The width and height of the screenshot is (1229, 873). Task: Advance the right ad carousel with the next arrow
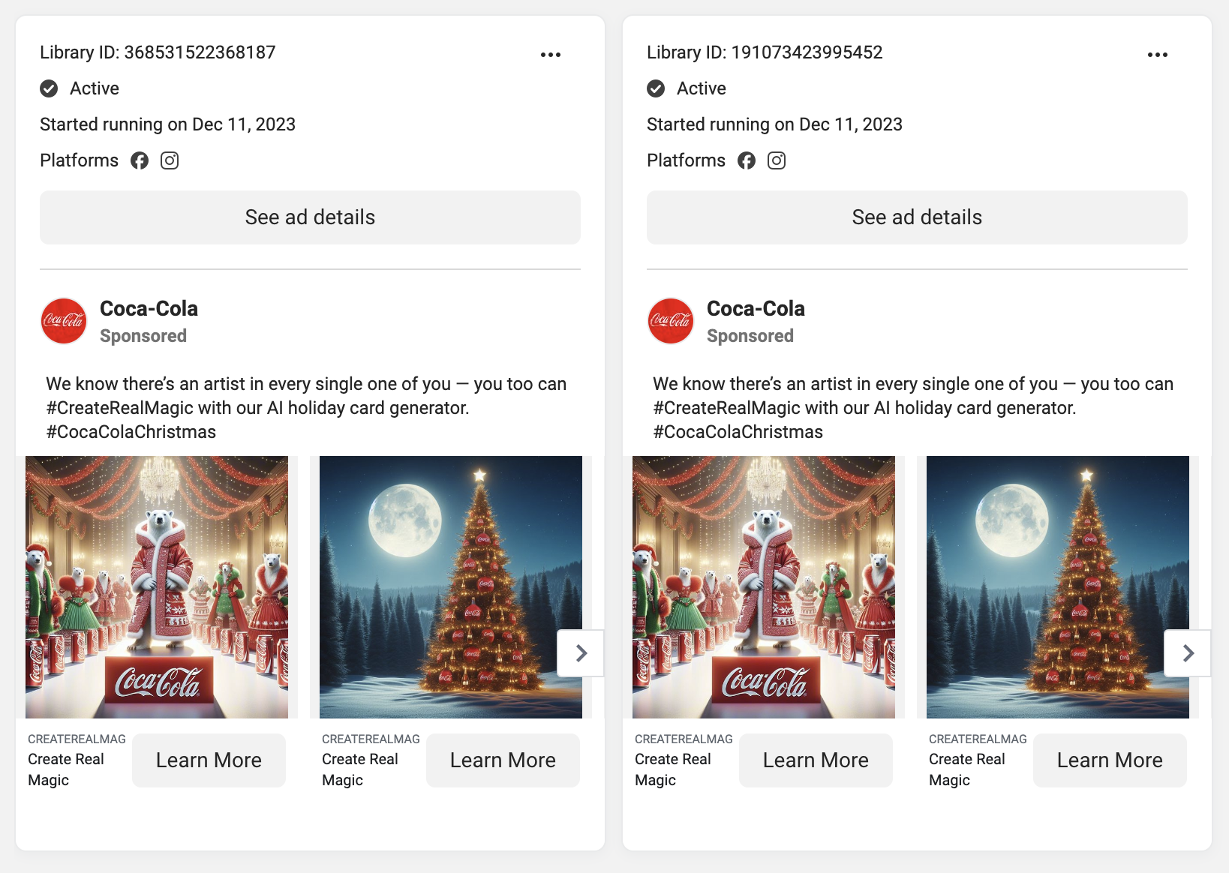click(x=1187, y=653)
